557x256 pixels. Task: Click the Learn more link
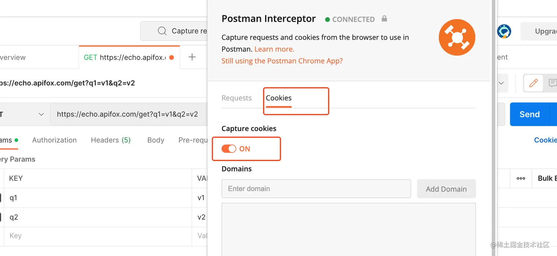(274, 49)
